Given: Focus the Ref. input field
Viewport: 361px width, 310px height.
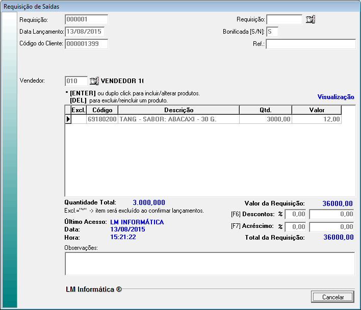Looking at the screenshot, I should 311,44.
